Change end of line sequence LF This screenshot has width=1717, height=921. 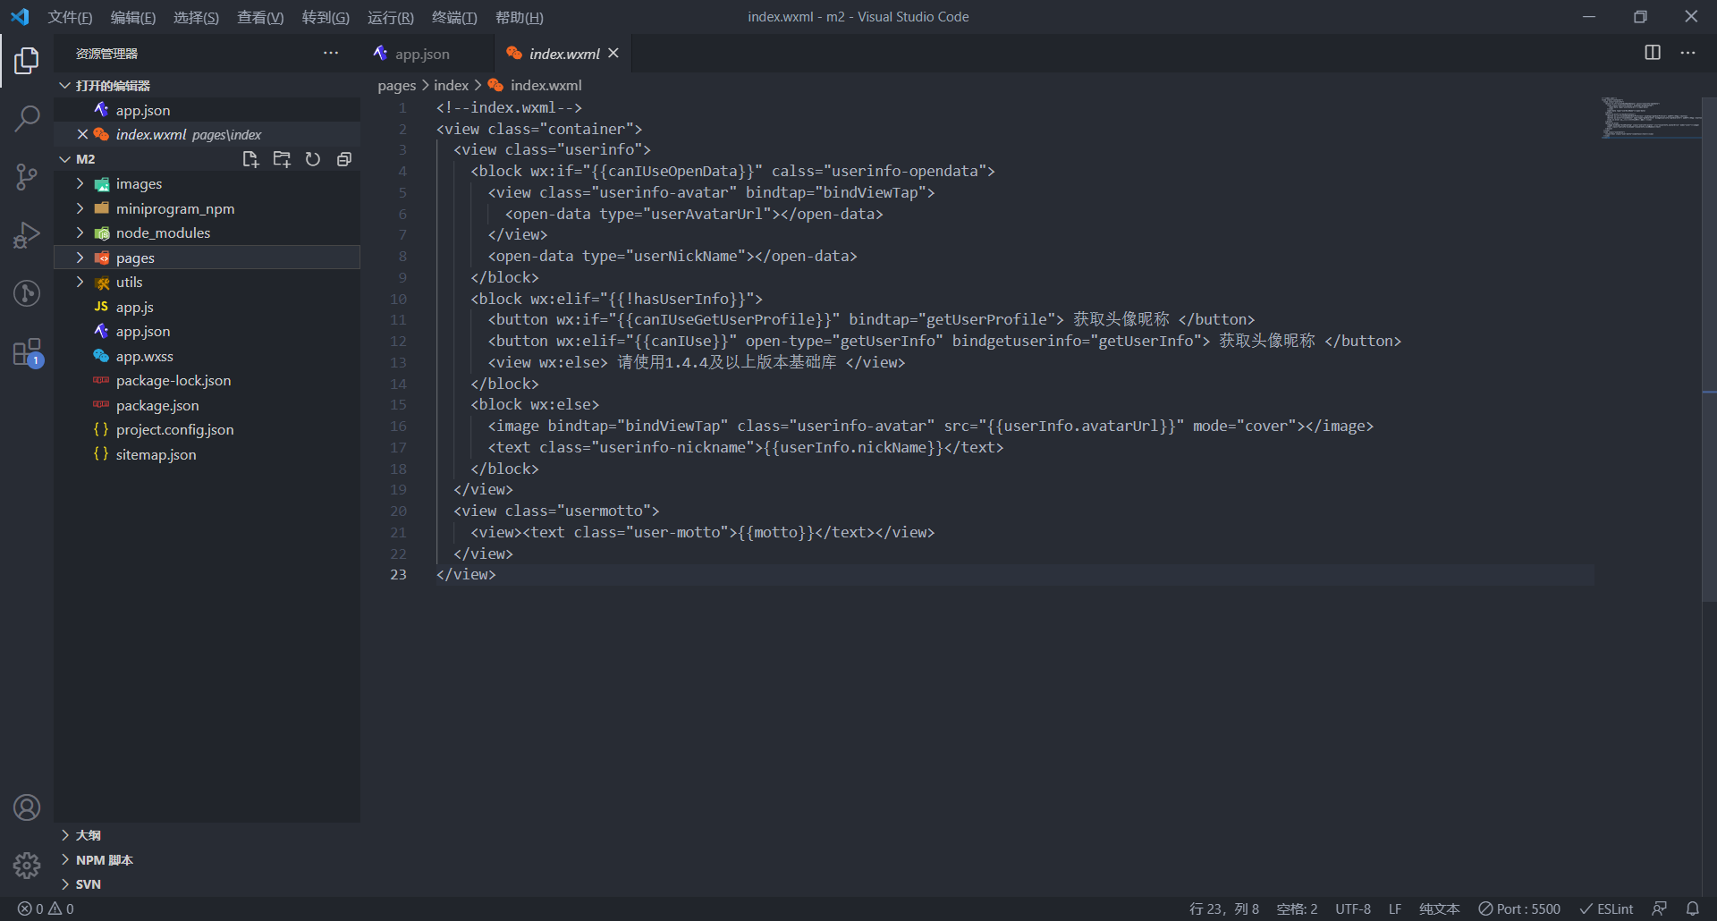click(x=1395, y=908)
